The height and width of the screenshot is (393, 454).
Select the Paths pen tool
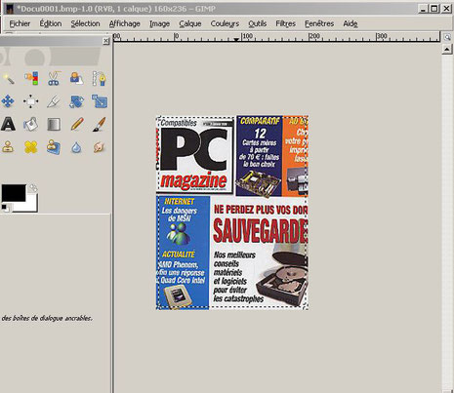coord(99,79)
